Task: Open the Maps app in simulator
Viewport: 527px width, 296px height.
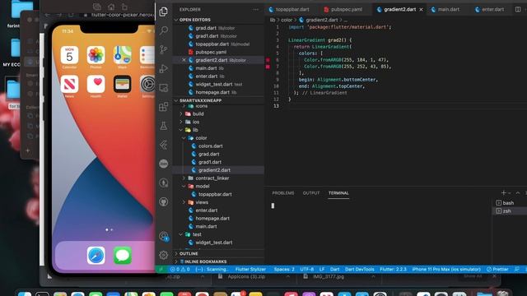Action: pos(123,55)
